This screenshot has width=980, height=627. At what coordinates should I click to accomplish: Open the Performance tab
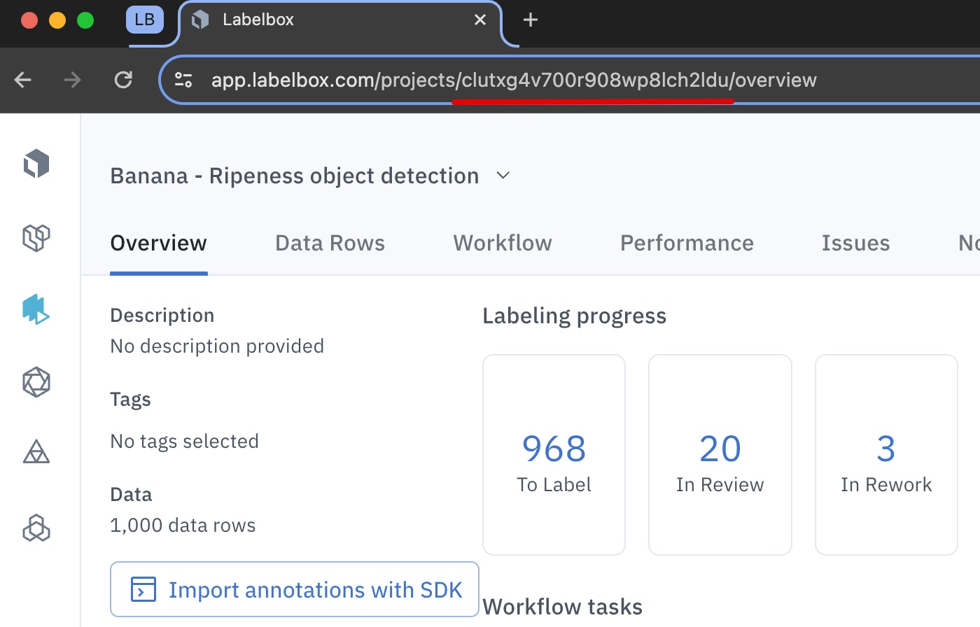click(x=687, y=243)
